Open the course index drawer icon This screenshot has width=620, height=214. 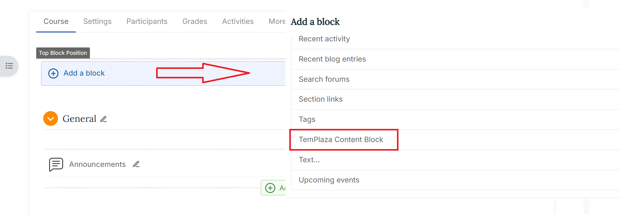[9, 66]
